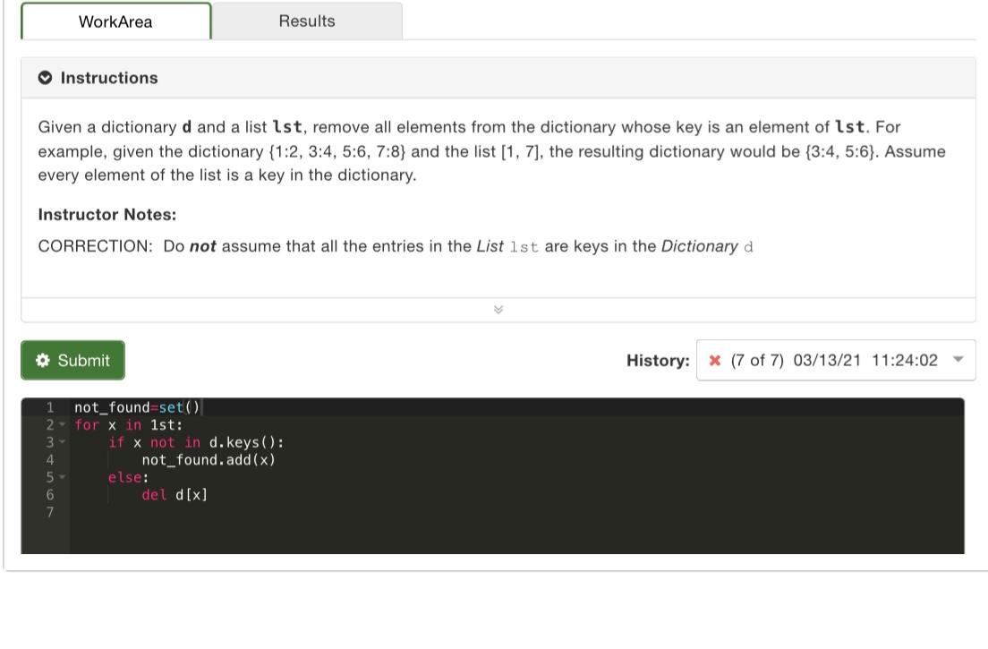Click line number 6 in gutter
Screen dimensions: 988x649
tap(50, 495)
